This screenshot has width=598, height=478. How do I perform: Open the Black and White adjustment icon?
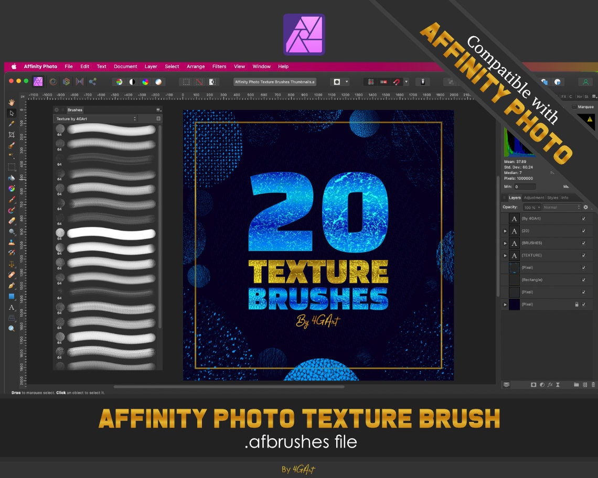tap(132, 82)
